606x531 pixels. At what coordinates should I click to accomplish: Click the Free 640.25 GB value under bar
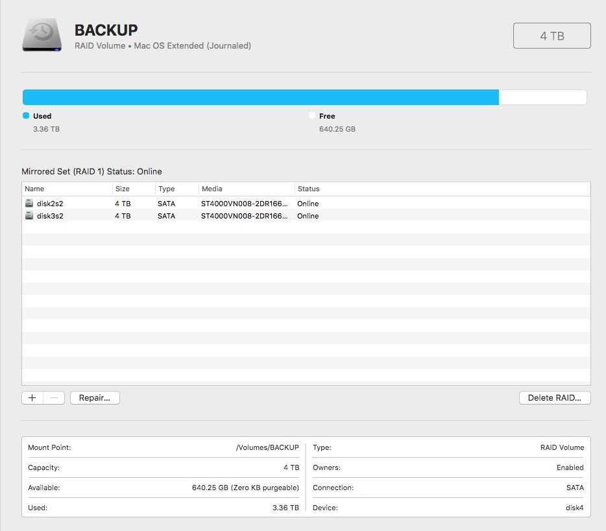point(337,129)
